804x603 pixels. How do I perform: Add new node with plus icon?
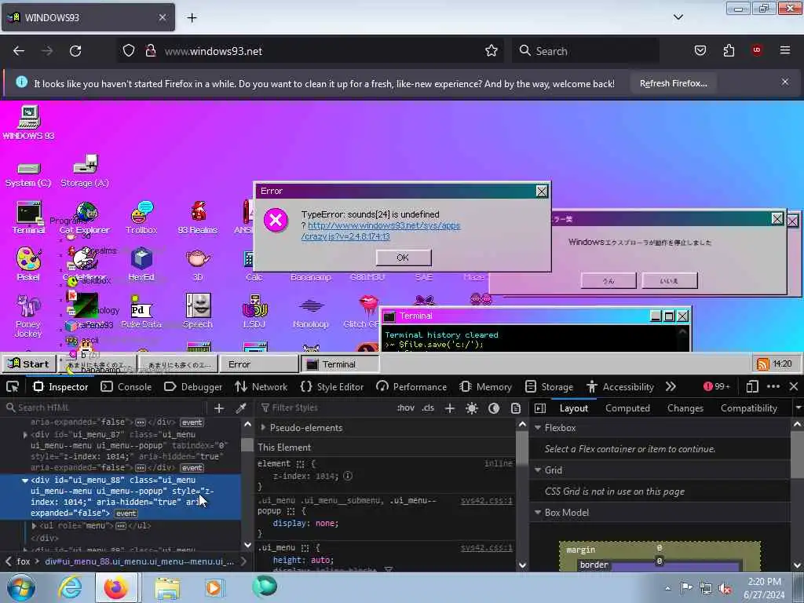coord(219,408)
